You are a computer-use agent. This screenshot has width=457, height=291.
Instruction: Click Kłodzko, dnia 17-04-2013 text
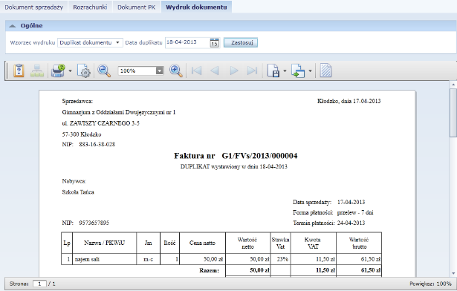[x=349, y=101]
